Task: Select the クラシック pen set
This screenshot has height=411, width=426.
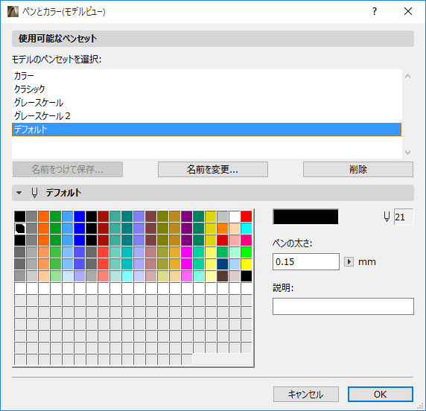Action: [x=206, y=89]
